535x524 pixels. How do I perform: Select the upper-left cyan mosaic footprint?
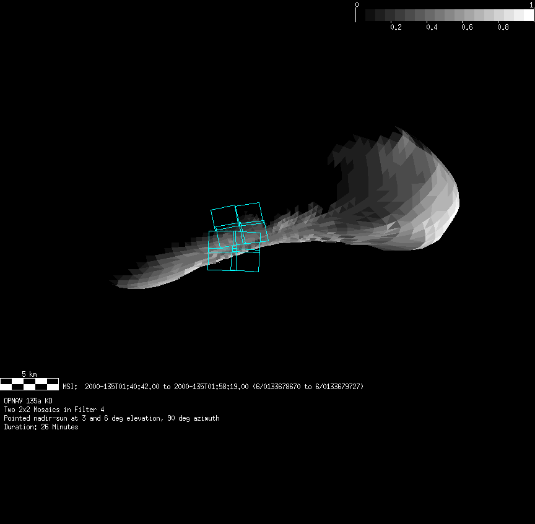(x=223, y=217)
